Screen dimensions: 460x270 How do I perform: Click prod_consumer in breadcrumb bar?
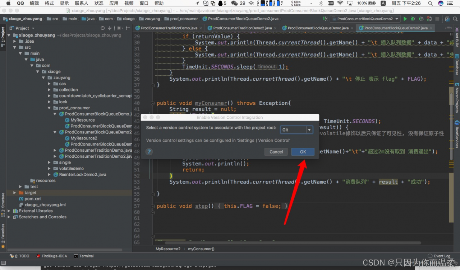pyautogui.click(x=181, y=19)
